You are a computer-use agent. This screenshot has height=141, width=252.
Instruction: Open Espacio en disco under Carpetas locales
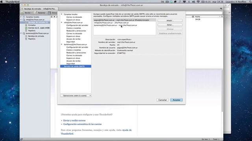coord(73,20)
